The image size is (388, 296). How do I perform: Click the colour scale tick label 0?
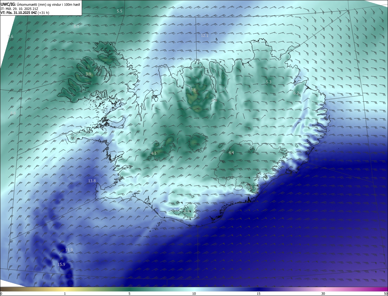[1, 294]
